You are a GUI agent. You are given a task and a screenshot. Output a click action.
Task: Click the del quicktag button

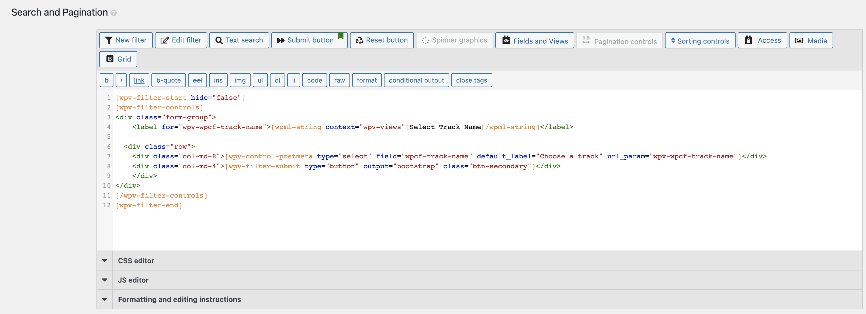point(197,80)
